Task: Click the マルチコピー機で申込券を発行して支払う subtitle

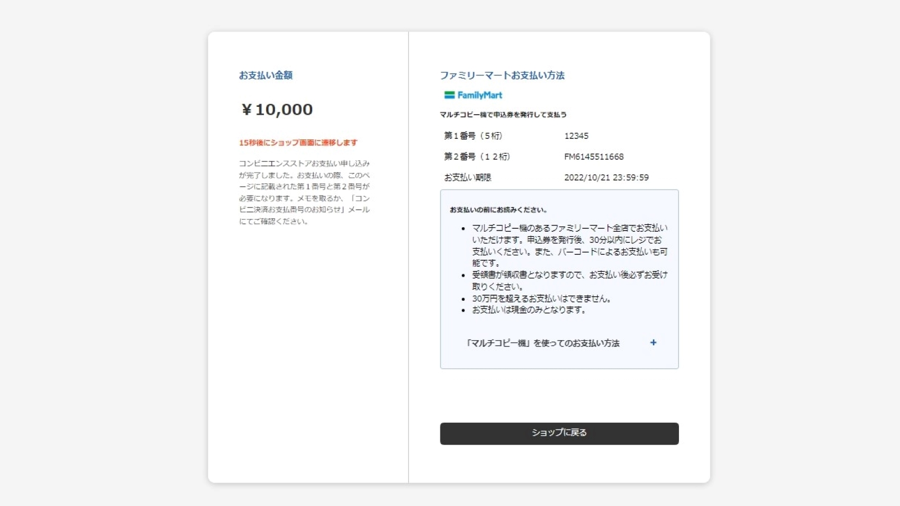Action: pos(503,115)
